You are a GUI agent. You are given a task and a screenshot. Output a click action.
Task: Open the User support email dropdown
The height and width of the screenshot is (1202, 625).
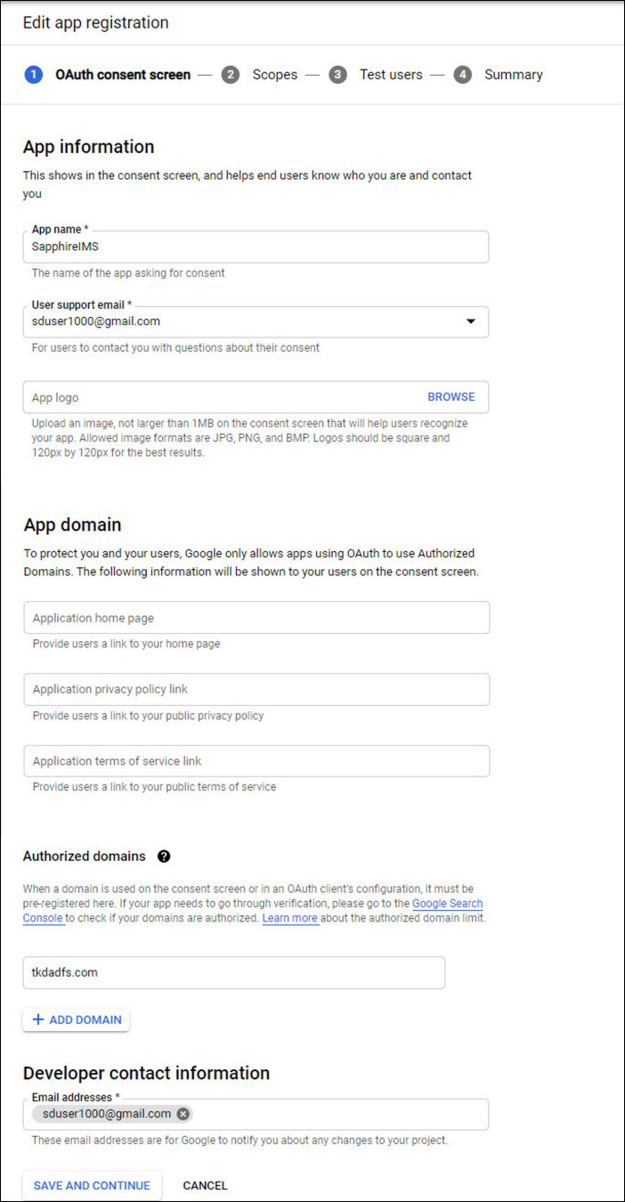(471, 321)
